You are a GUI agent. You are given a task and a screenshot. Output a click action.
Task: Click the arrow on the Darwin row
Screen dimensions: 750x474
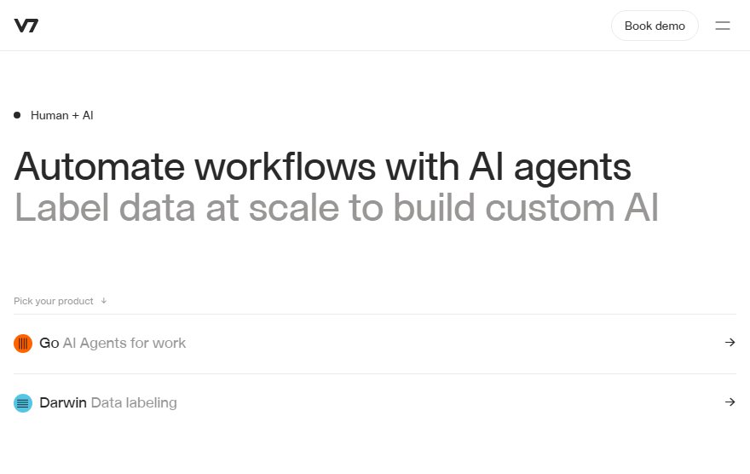pos(730,402)
